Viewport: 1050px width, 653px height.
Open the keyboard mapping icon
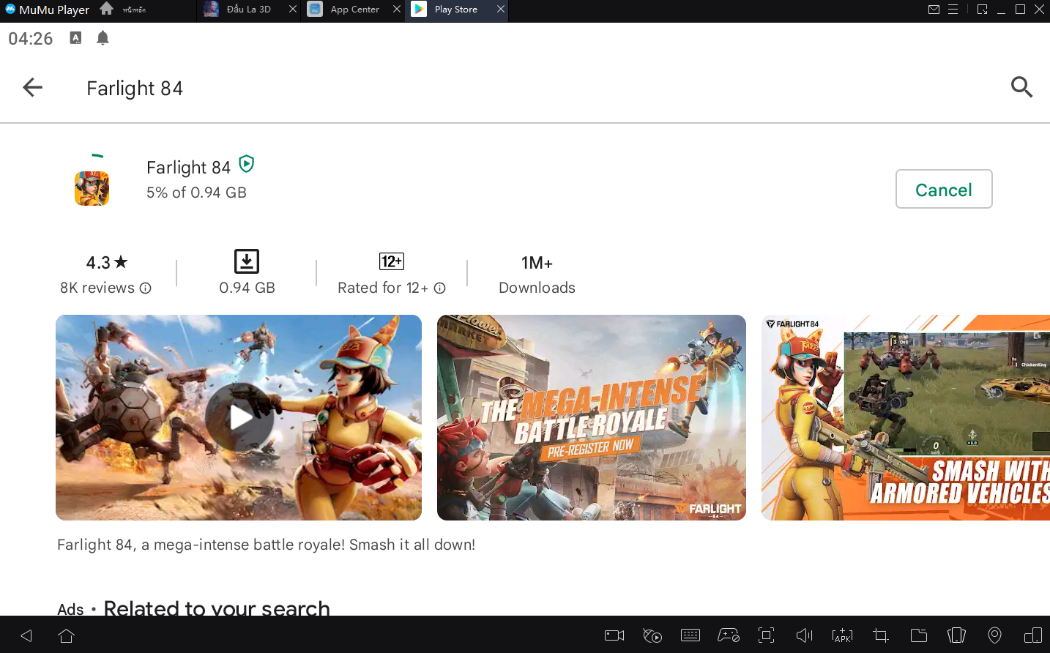point(690,635)
